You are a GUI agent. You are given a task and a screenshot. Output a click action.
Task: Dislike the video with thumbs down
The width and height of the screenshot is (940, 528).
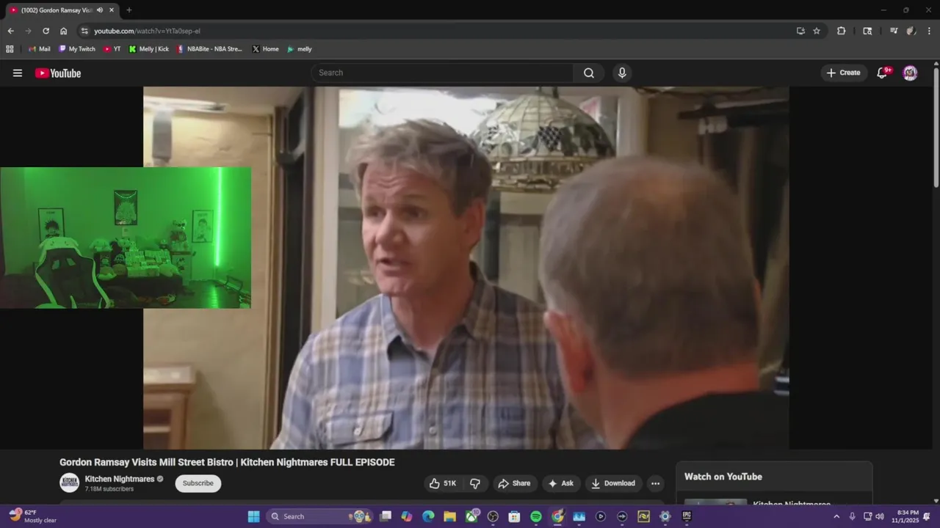475,483
